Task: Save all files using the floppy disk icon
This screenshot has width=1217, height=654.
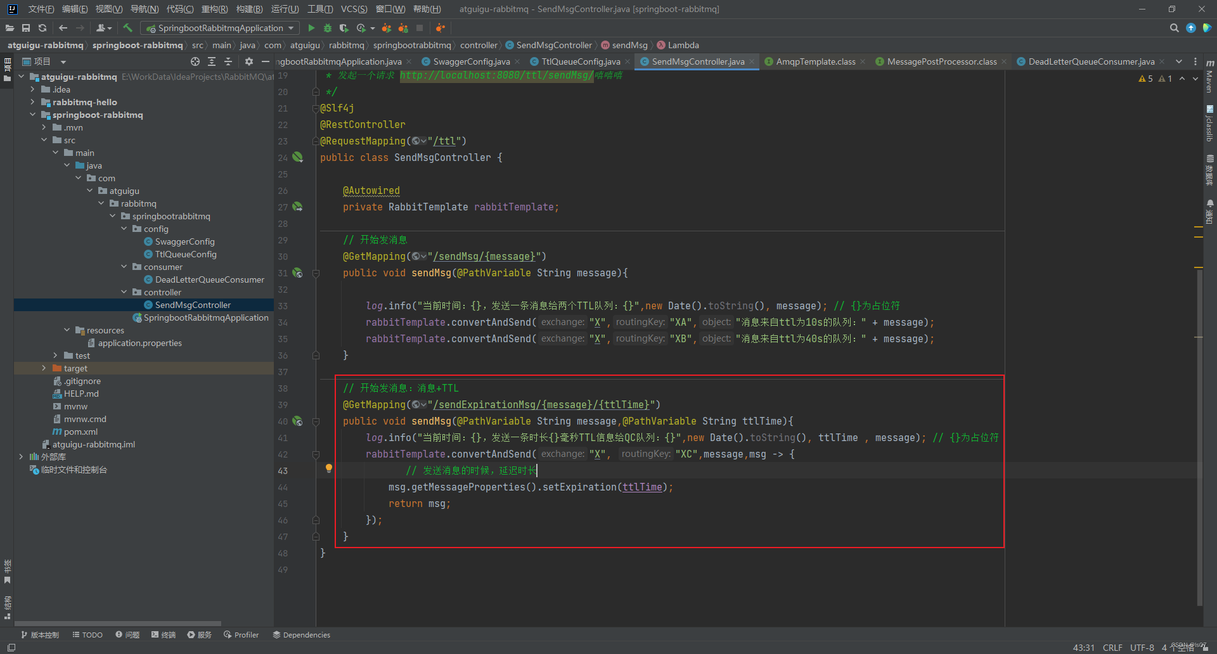Action: click(26, 28)
